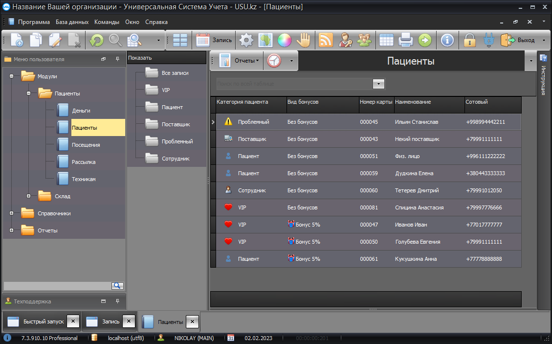Screen dimensions: 552x344
Task: Click the blue info icon in toolbar
Action: [x=447, y=40]
